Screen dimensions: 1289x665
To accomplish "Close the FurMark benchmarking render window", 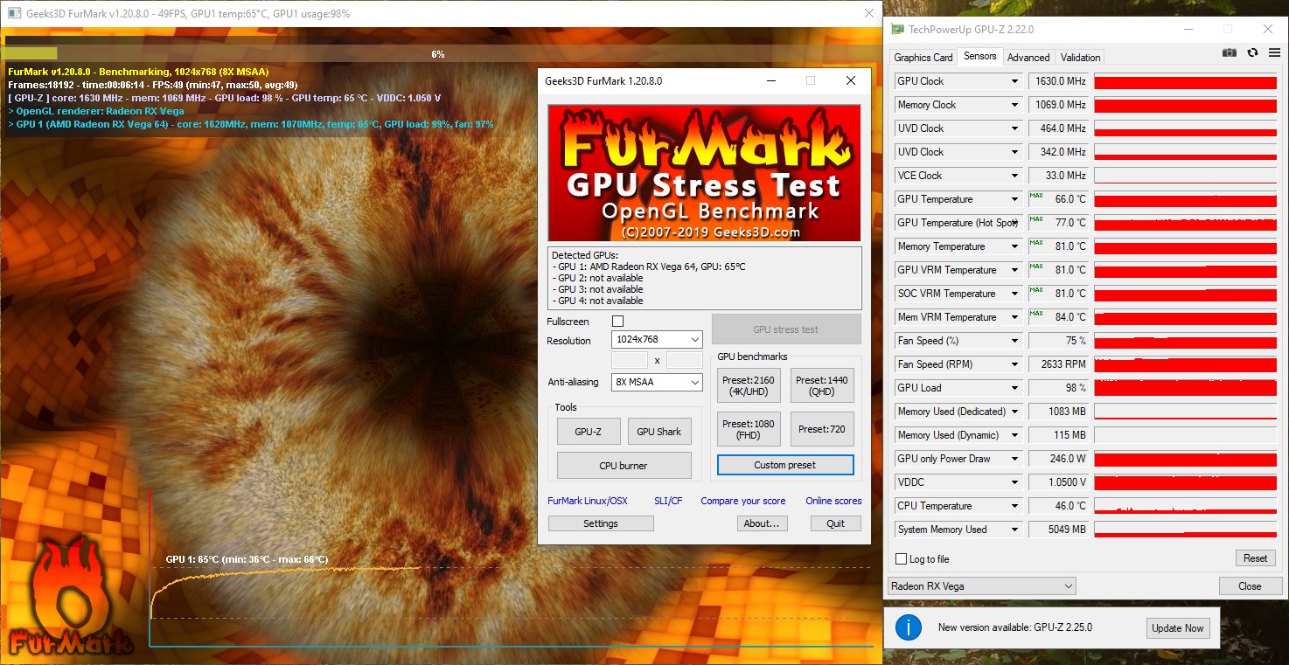I will (x=868, y=13).
